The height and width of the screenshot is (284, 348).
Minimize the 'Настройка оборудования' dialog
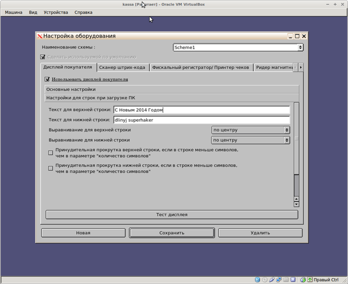click(290, 36)
